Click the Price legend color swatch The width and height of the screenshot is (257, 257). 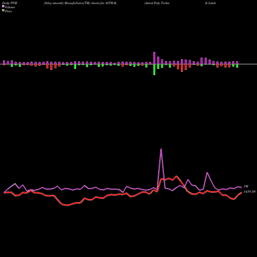pos(3,11)
